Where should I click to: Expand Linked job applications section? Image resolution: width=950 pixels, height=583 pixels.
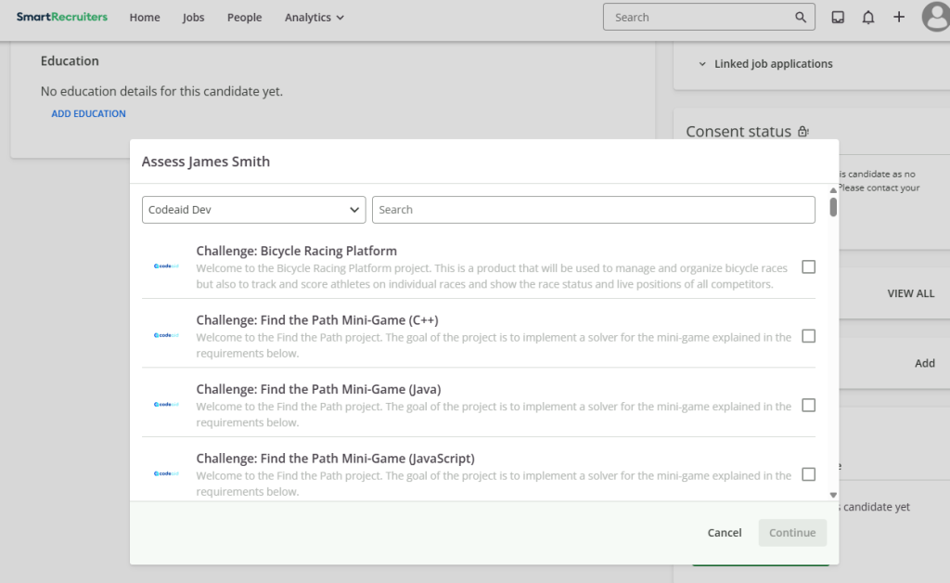764,64
